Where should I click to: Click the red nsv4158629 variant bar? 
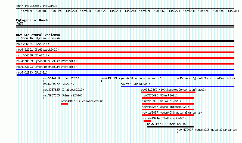tap(125, 64)
